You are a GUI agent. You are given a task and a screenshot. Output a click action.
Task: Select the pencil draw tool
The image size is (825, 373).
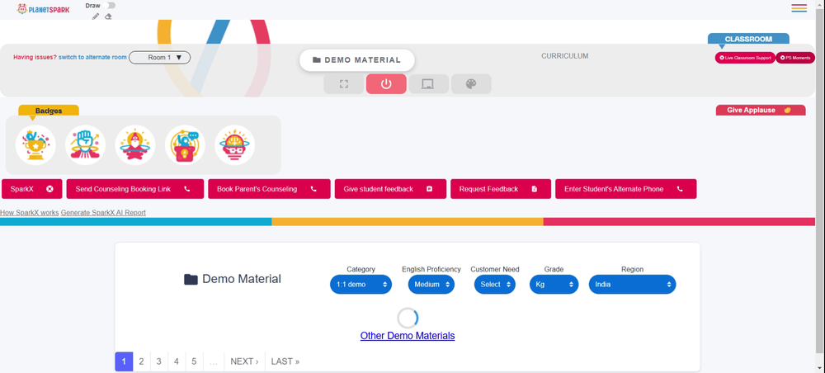pos(95,17)
